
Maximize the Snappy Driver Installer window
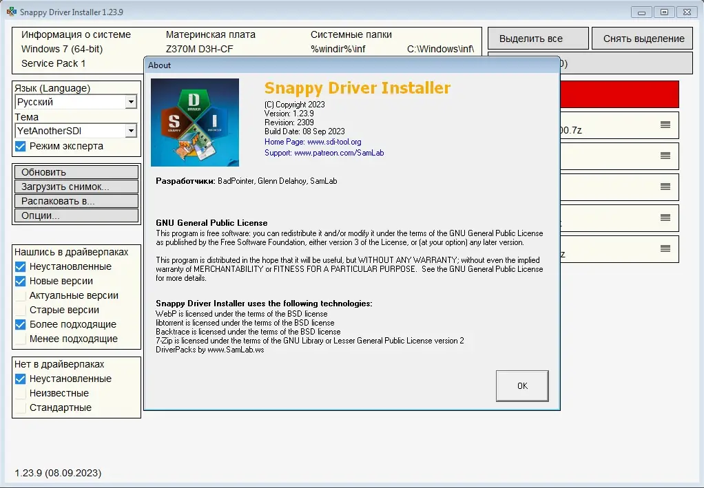(664, 12)
